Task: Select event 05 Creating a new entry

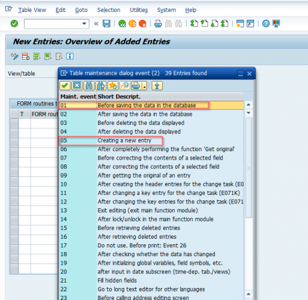Action: (x=151, y=140)
